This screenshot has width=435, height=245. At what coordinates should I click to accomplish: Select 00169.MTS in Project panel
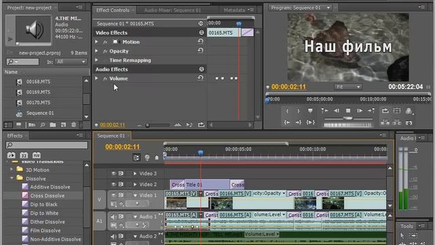pyautogui.click(x=38, y=92)
